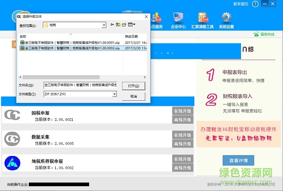
Task: Click the 取消 button in dialog
Action: 133,96
